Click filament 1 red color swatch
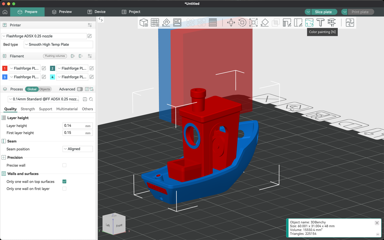Viewport: 384px width, 240px height. click(4, 68)
